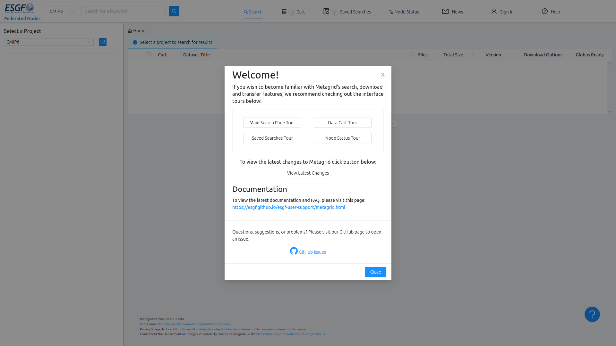This screenshot has width=616, height=346.
Task: Switch to the Search tab
Action: click(x=253, y=12)
